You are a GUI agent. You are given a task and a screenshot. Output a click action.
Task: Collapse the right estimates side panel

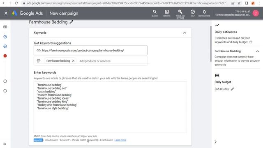215,142
